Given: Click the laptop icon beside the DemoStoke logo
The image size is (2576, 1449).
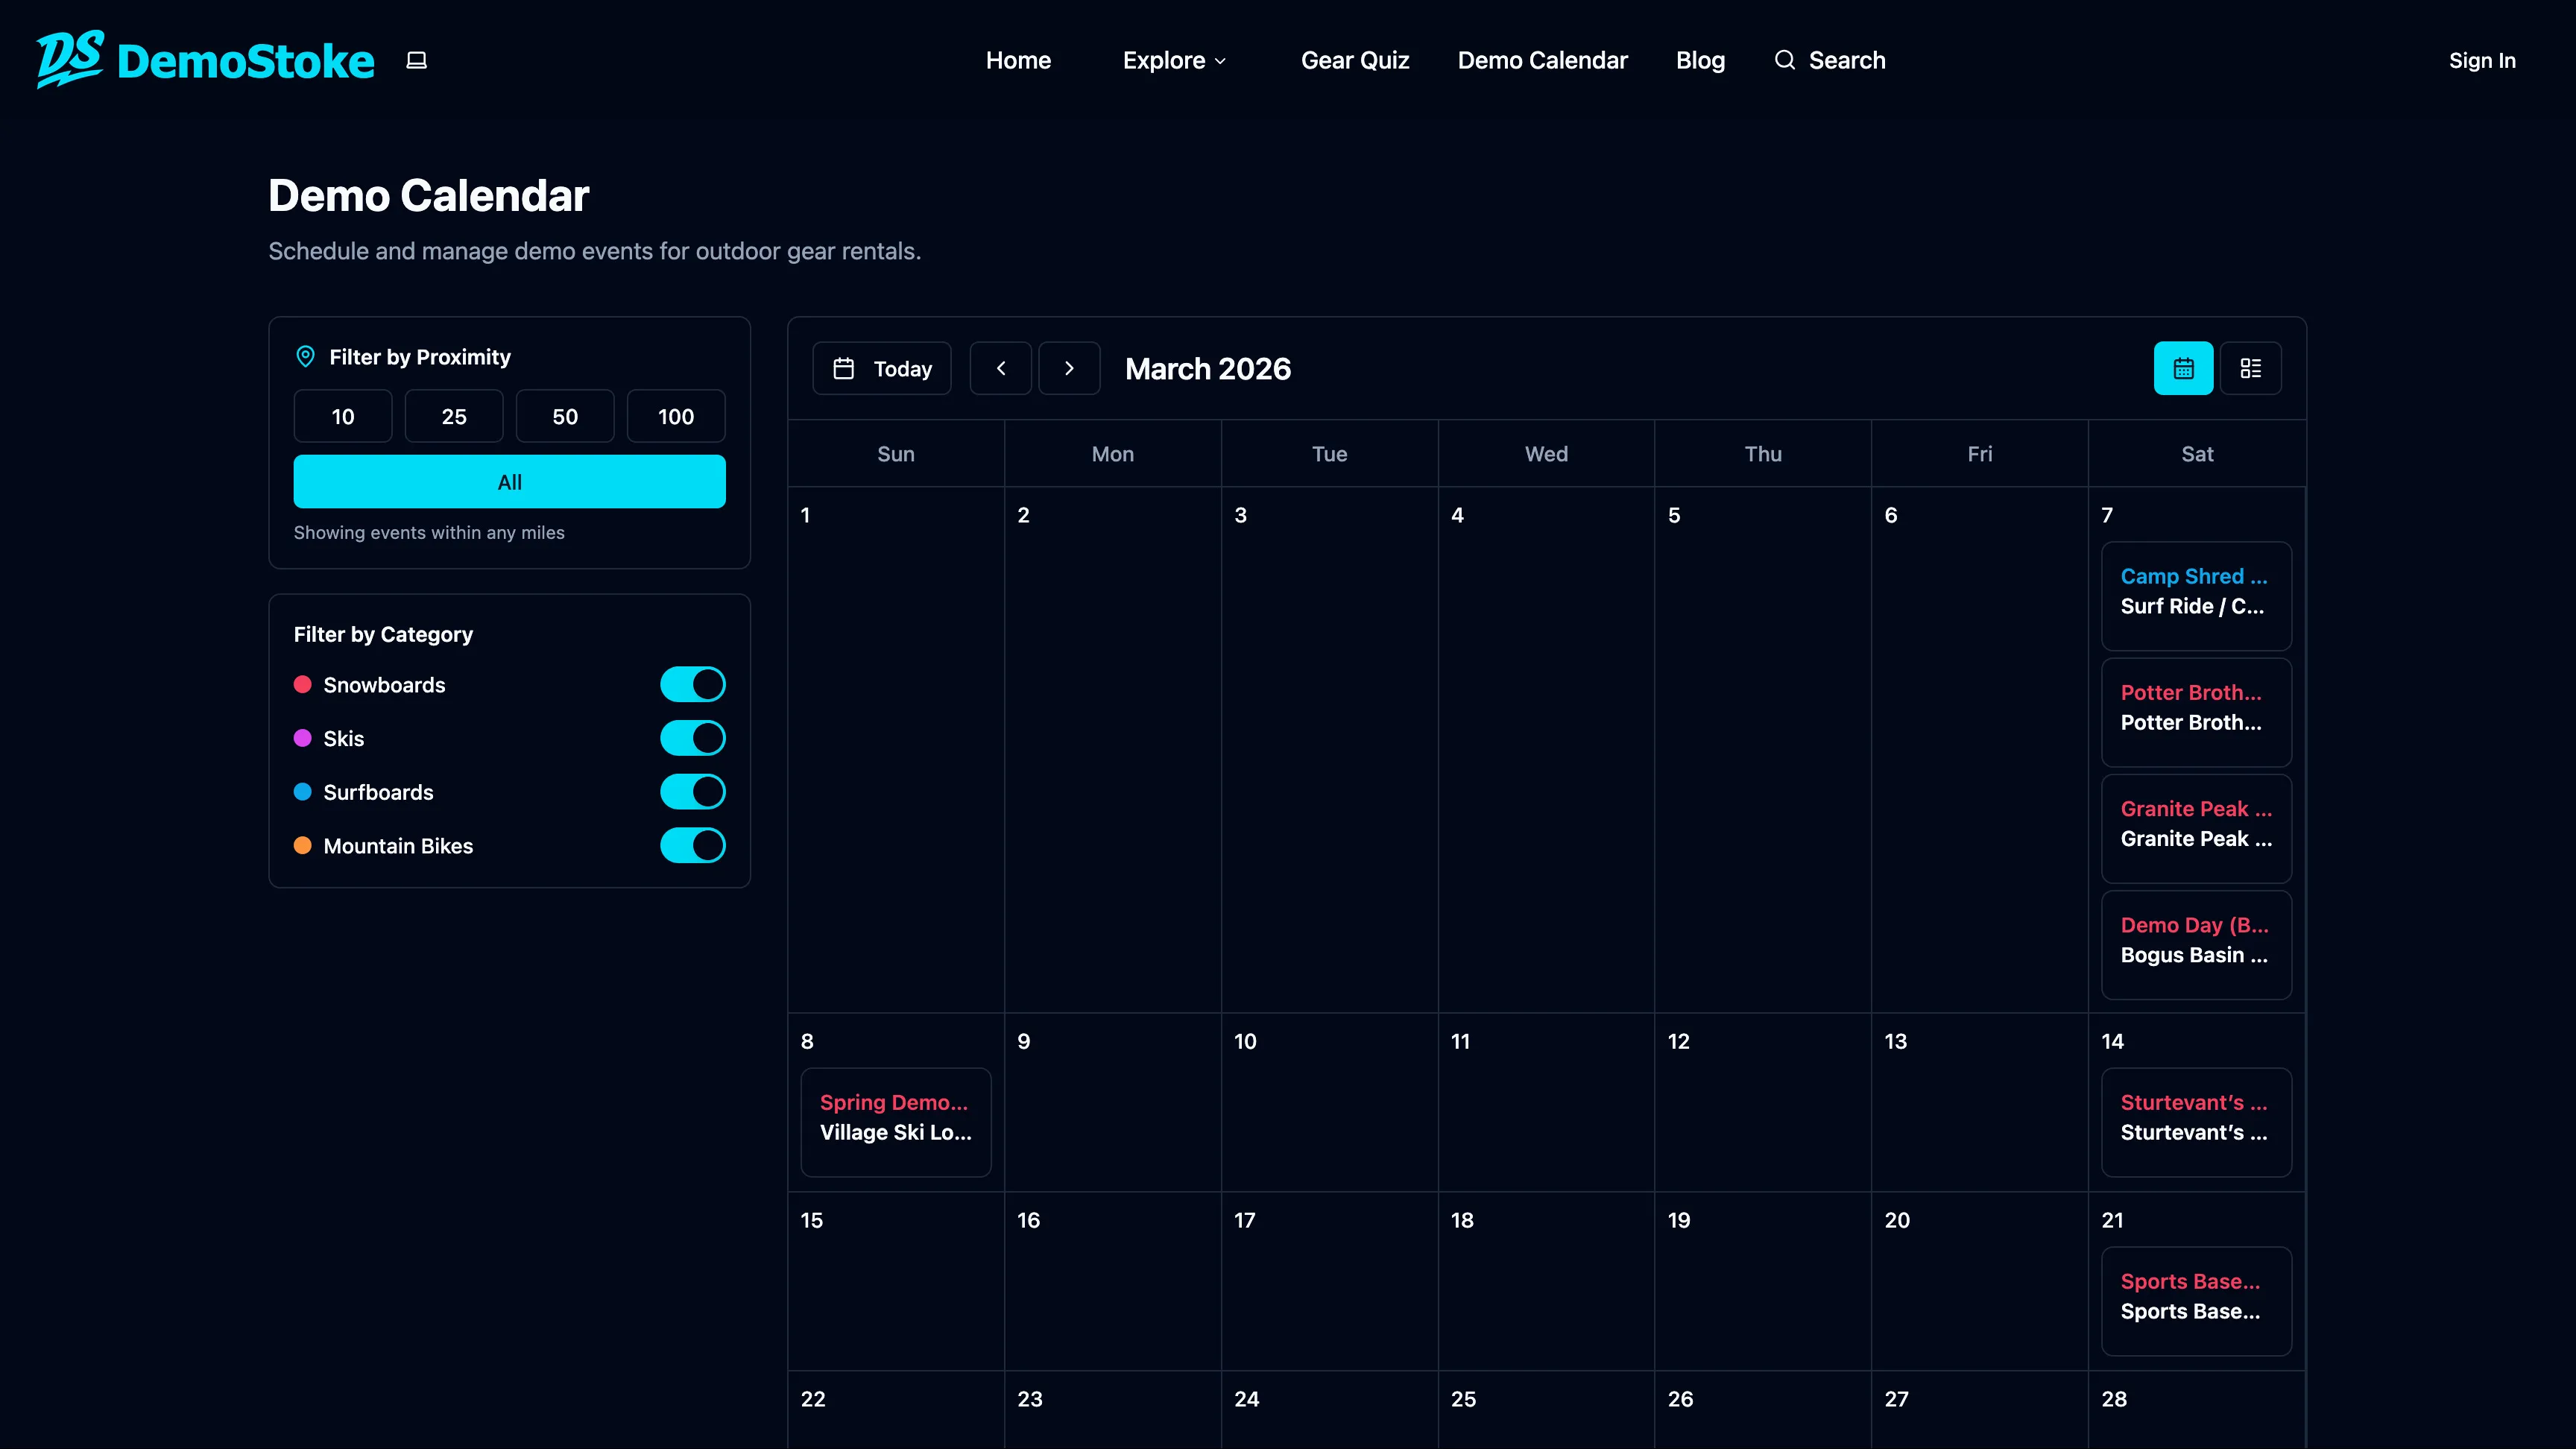Looking at the screenshot, I should [416, 60].
